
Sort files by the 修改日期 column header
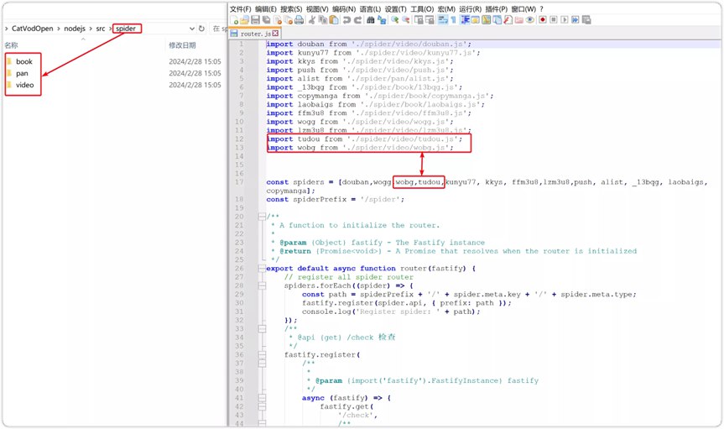pyautogui.click(x=182, y=45)
